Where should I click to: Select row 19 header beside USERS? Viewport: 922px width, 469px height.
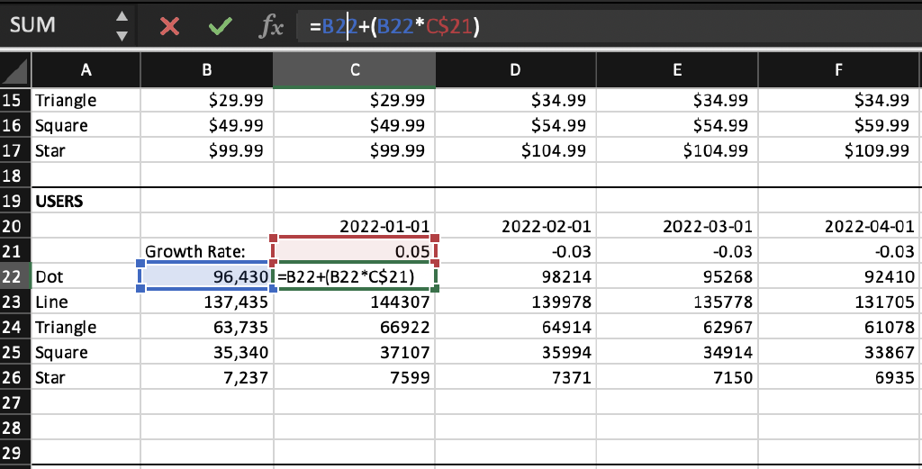[15, 201]
